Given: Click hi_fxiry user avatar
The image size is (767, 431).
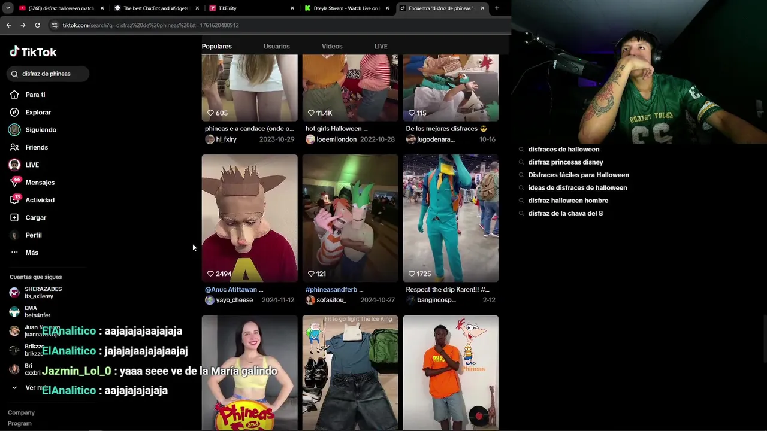Looking at the screenshot, I should 210,139.
